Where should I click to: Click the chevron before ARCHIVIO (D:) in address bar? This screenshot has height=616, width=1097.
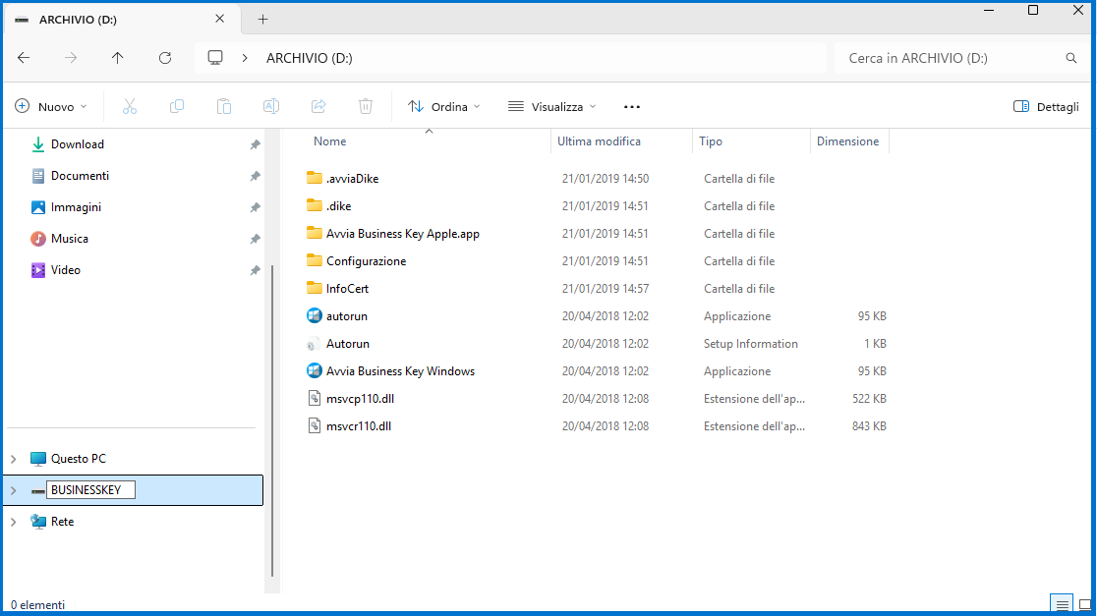click(x=244, y=58)
